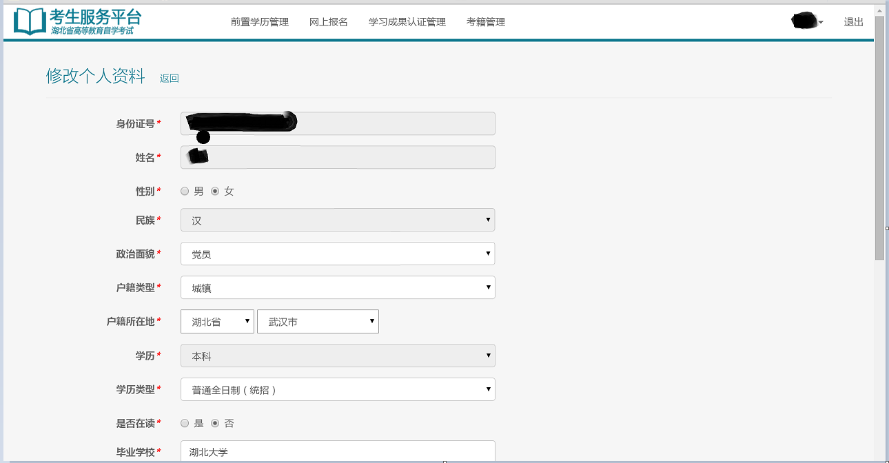Open 前置学历管理 menu
The height and width of the screenshot is (463, 889).
pos(260,22)
